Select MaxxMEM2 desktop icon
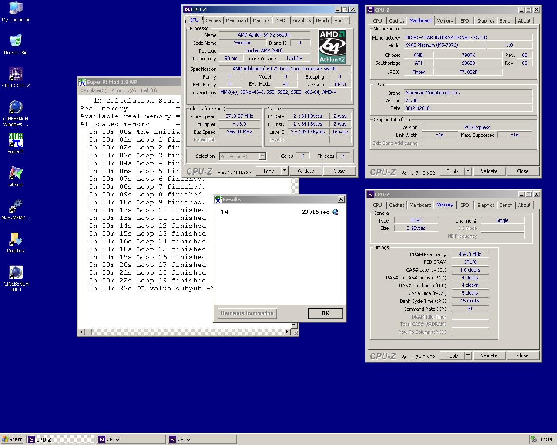Viewport: 557px width, 445px height. pyautogui.click(x=16, y=210)
